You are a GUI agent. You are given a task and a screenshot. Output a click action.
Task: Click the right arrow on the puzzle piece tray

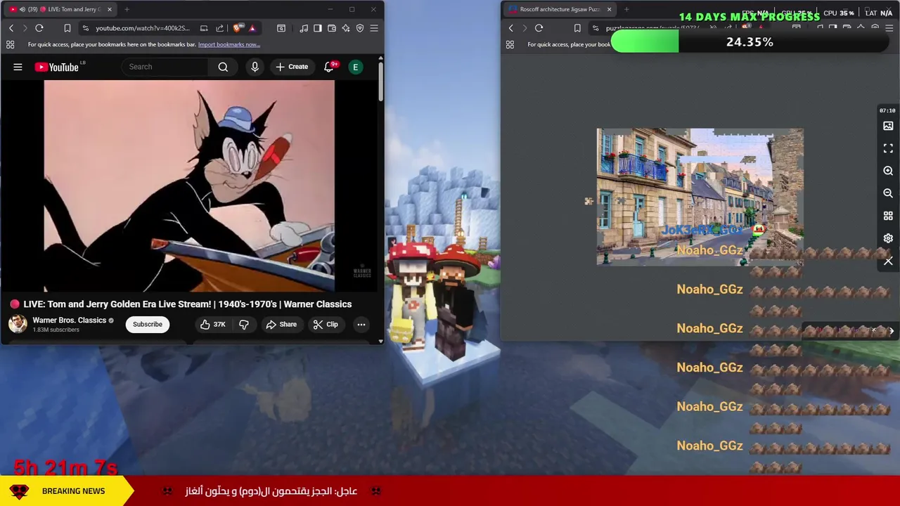891,330
